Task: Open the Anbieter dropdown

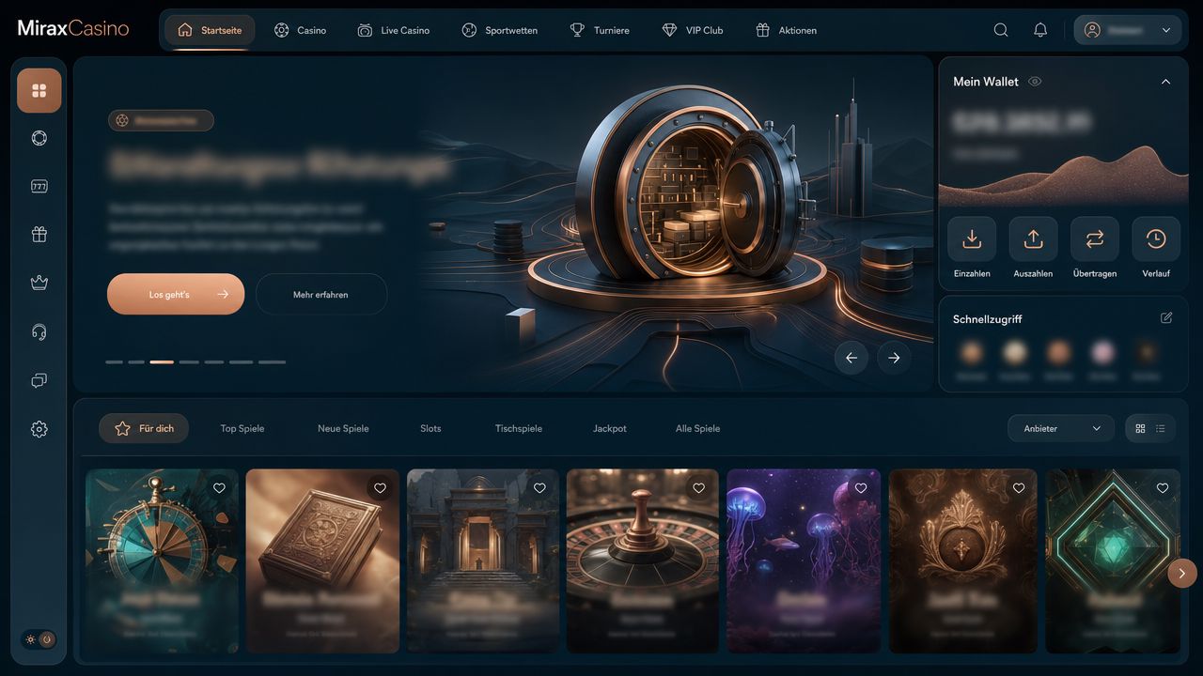Action: point(1061,429)
